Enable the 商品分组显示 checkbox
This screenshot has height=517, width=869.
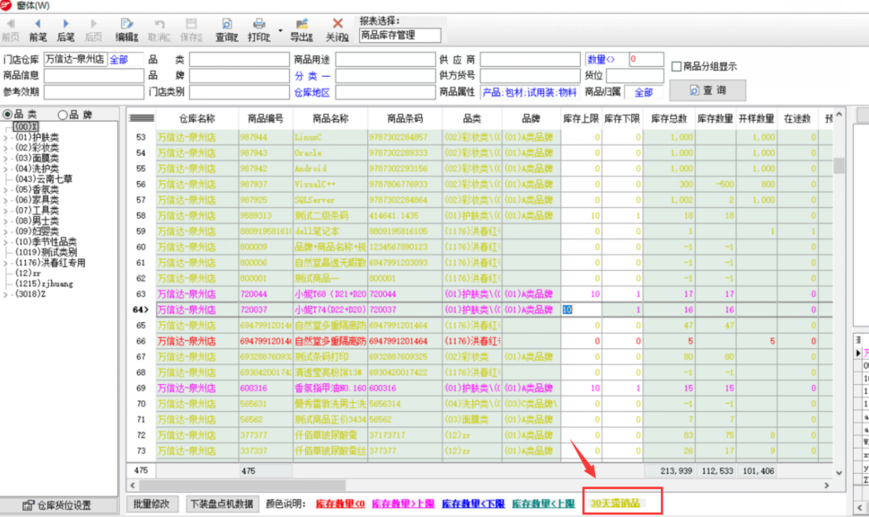point(676,67)
